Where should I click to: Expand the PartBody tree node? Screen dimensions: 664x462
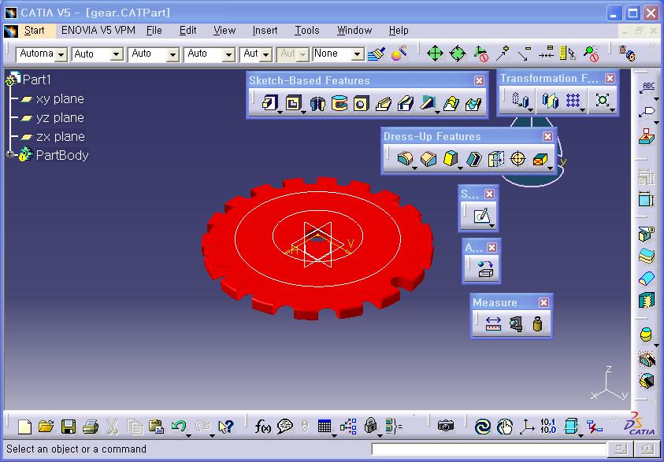click(x=10, y=155)
